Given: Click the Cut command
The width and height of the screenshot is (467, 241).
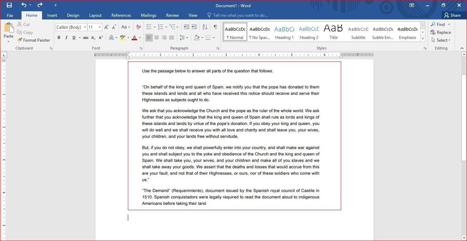Looking at the screenshot, I should (24, 25).
